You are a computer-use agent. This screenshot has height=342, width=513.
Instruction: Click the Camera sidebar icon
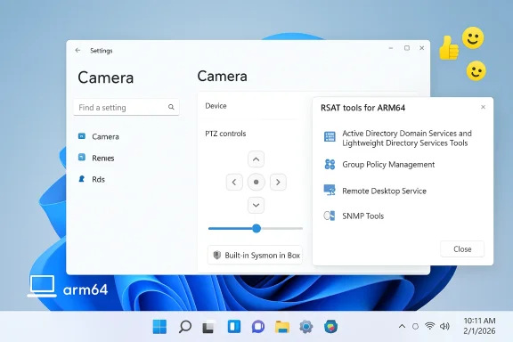pyautogui.click(x=82, y=135)
